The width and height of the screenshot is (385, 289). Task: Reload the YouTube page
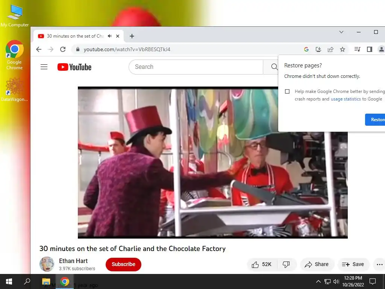63,49
